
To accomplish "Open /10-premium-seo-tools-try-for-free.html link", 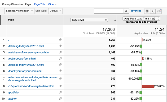I will click(x=31, y=86).
